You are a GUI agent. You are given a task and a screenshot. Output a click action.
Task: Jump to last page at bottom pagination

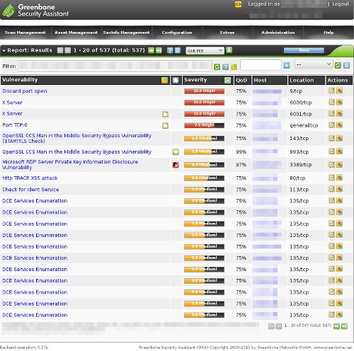[344, 326]
